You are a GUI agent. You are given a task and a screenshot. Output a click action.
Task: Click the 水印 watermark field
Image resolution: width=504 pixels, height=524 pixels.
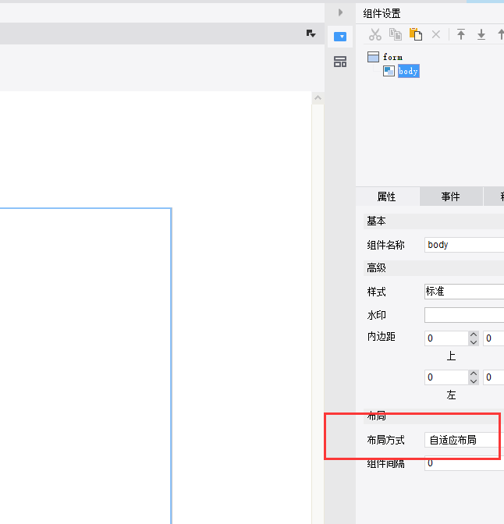[x=463, y=315]
